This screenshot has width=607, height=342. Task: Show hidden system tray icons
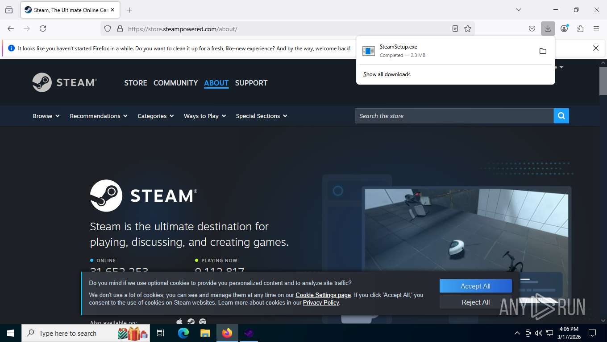click(517, 333)
